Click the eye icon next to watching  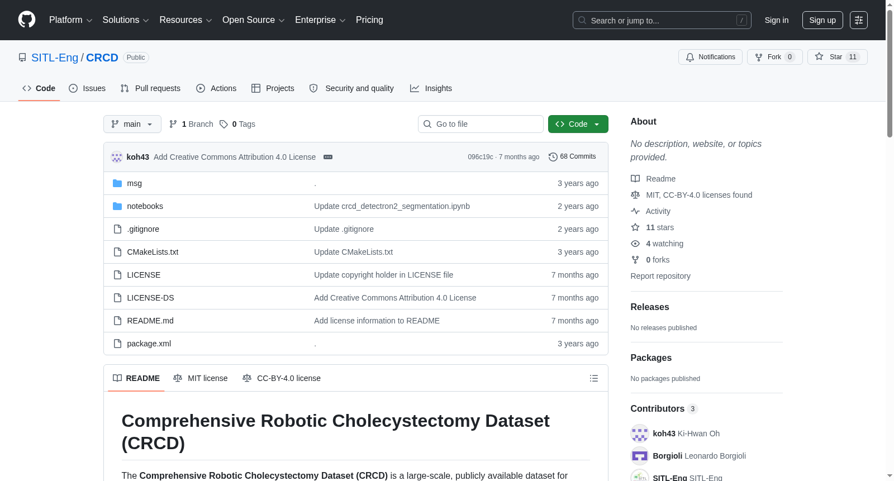[x=635, y=244]
